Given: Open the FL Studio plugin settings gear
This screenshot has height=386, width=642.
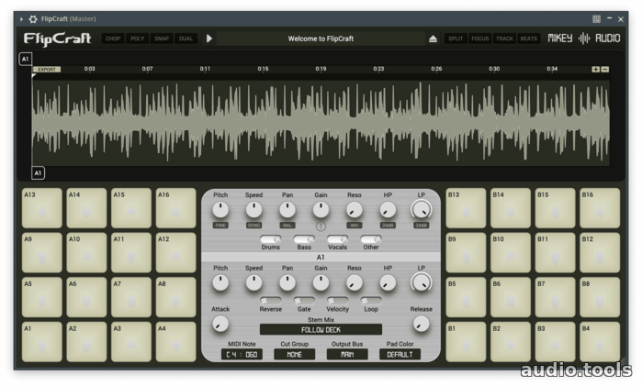Looking at the screenshot, I should pyautogui.click(x=33, y=18).
